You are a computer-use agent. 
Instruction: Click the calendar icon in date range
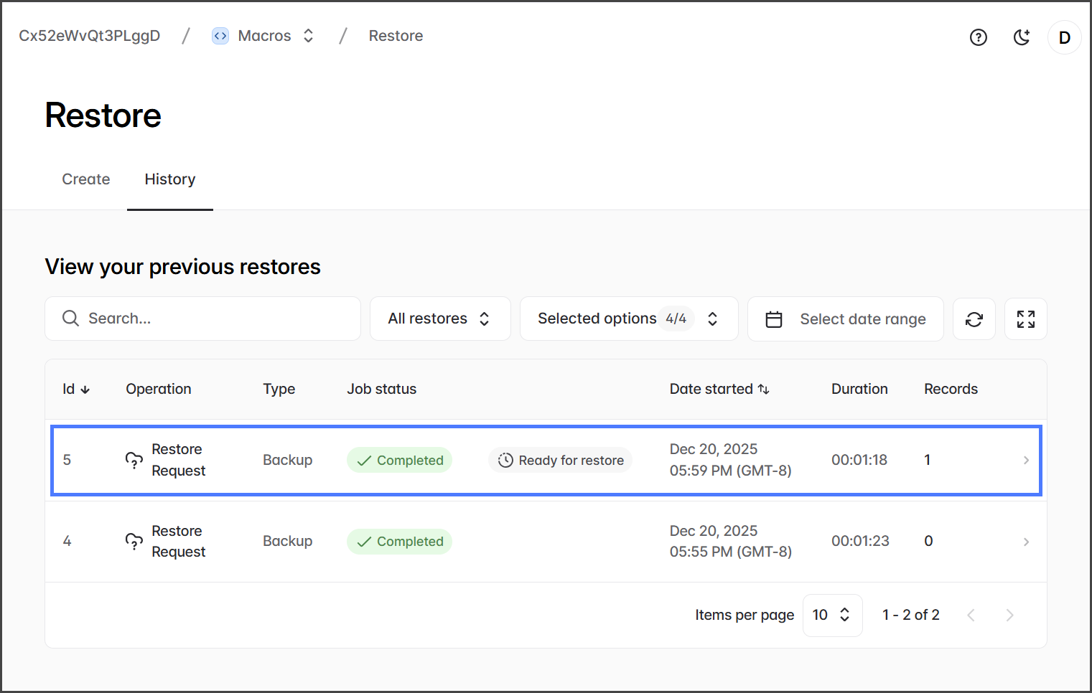774,319
